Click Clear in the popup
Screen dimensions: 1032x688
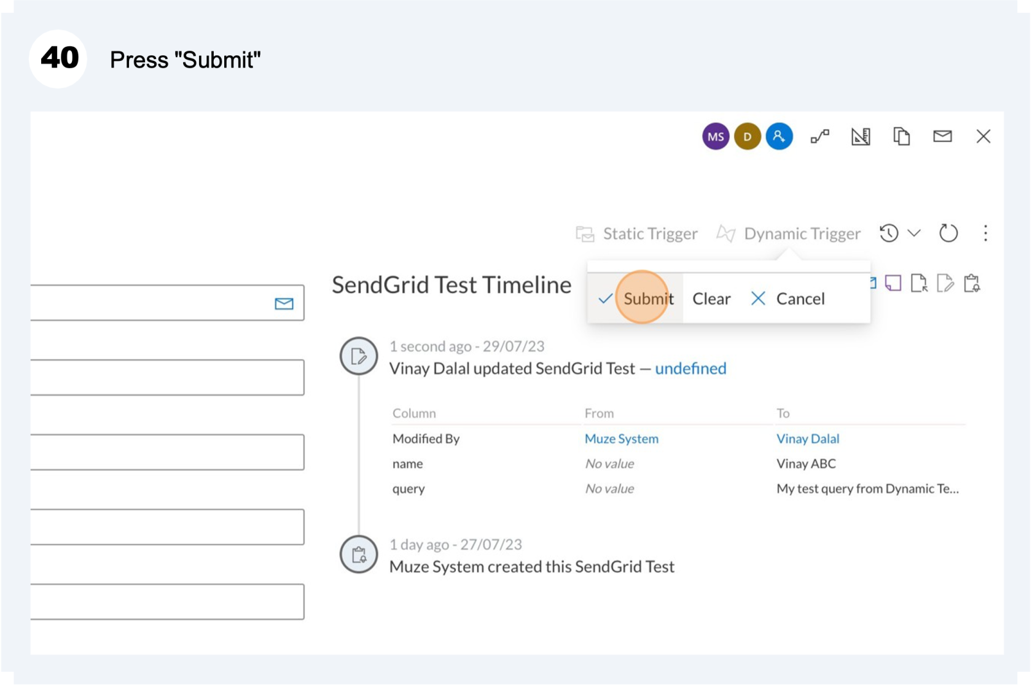pos(711,299)
